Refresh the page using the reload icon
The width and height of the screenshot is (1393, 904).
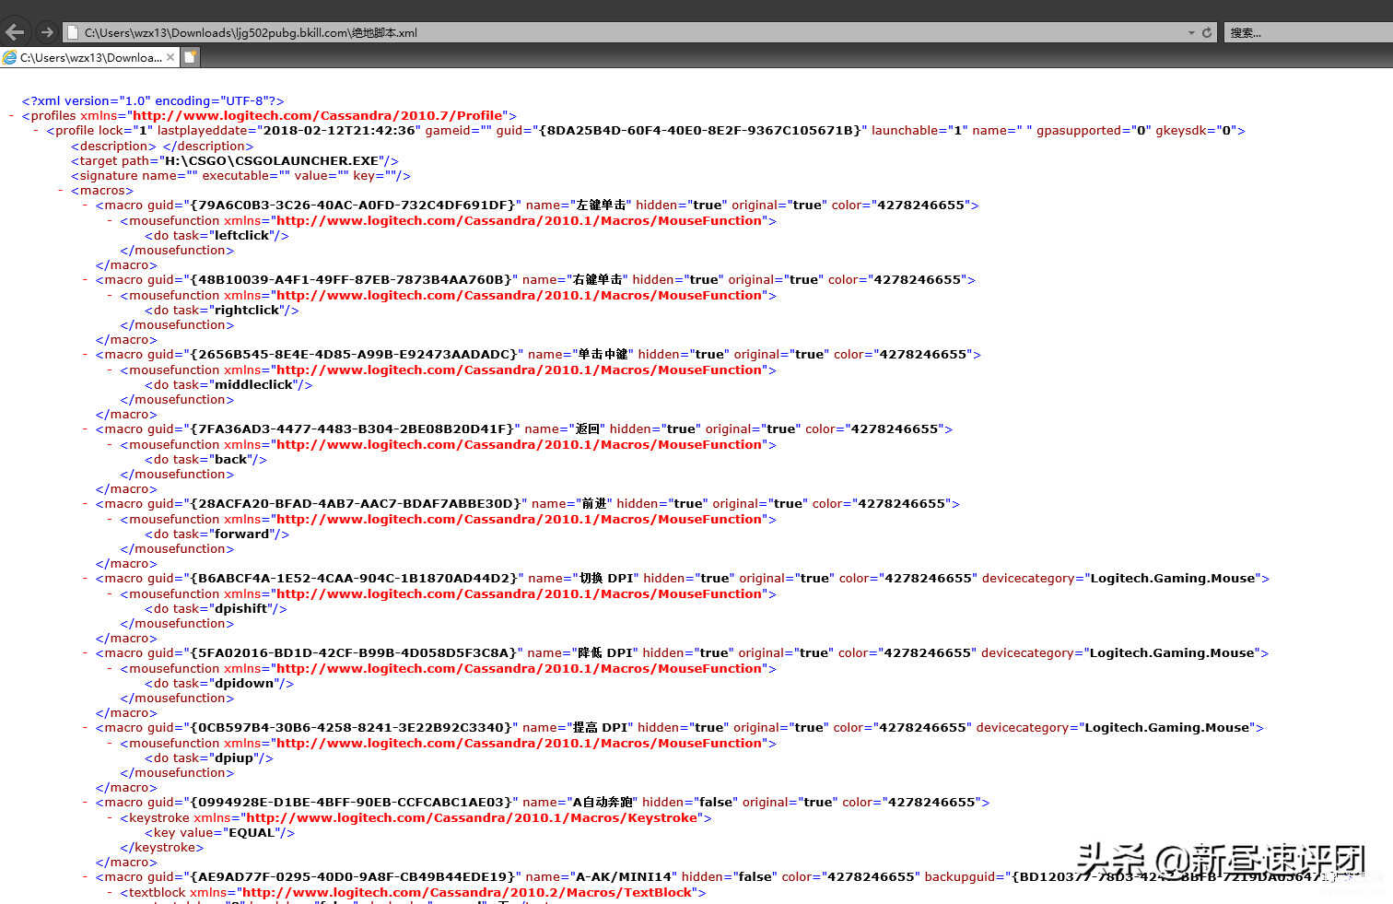point(1207,32)
